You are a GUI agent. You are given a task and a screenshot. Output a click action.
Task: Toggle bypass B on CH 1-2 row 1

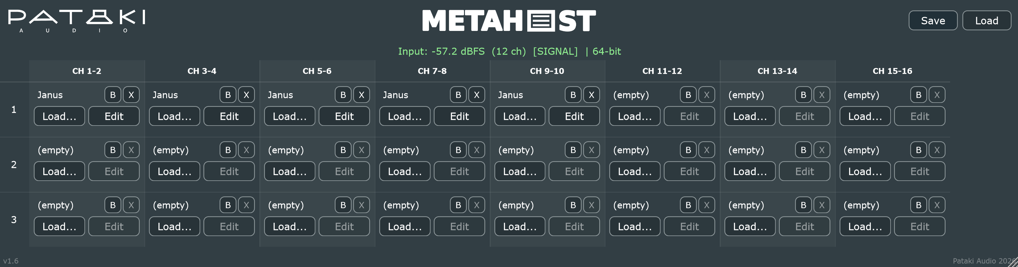tap(113, 95)
